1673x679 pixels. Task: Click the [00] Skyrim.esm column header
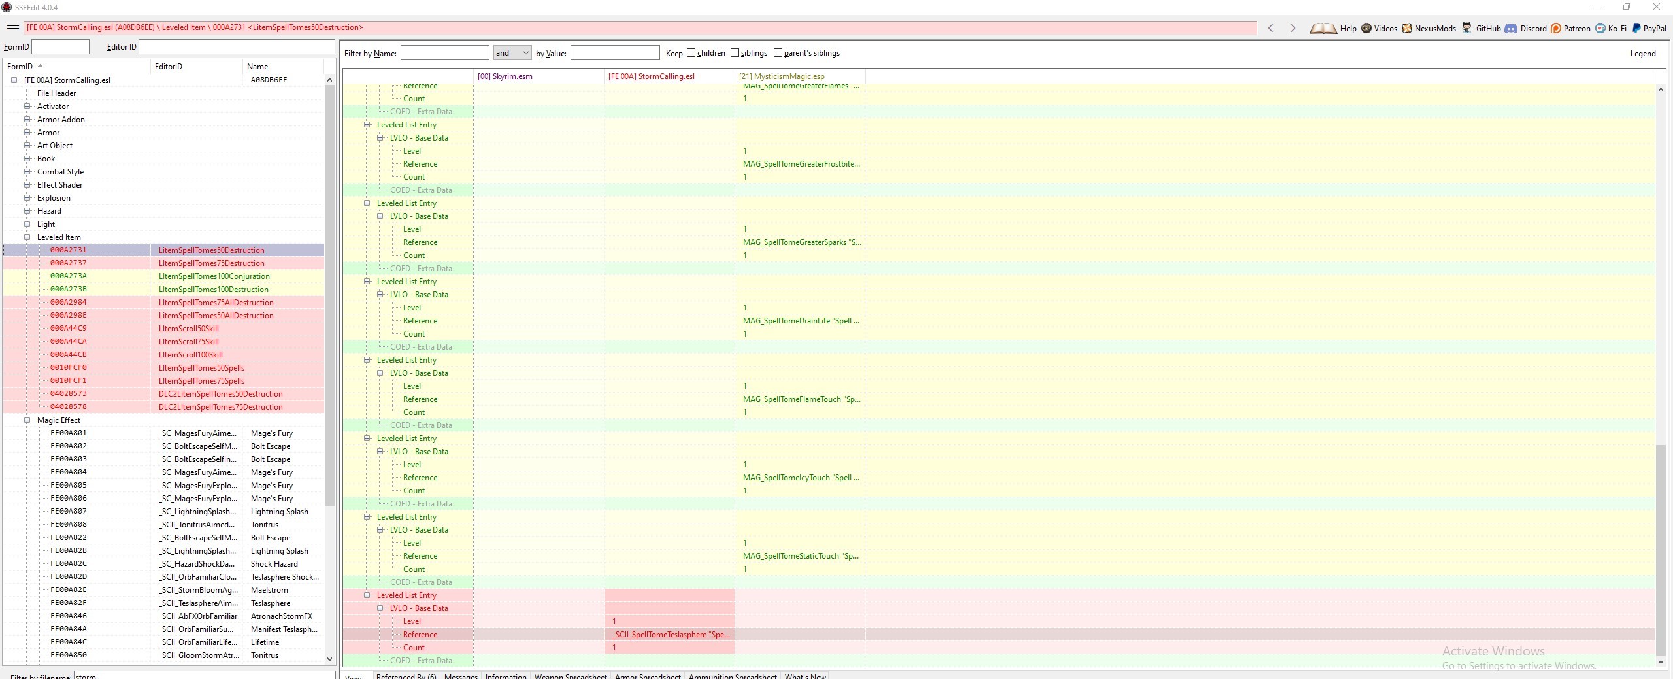tap(538, 76)
